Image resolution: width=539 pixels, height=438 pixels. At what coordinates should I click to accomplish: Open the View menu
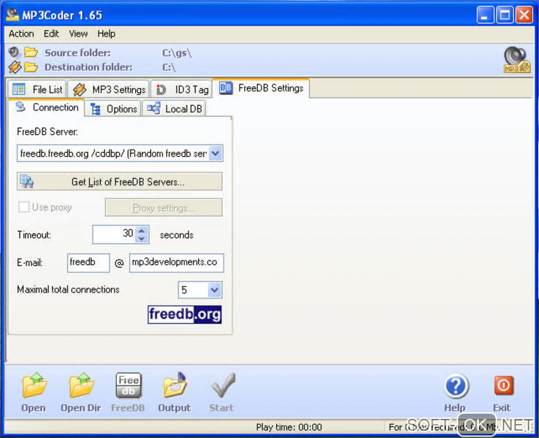point(78,34)
